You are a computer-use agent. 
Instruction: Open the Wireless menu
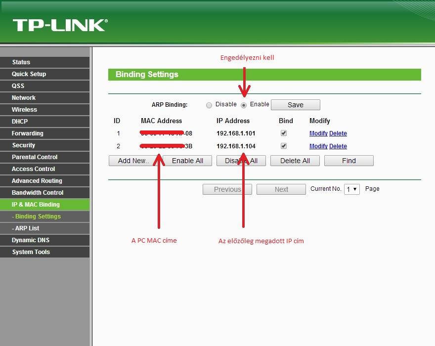point(44,110)
